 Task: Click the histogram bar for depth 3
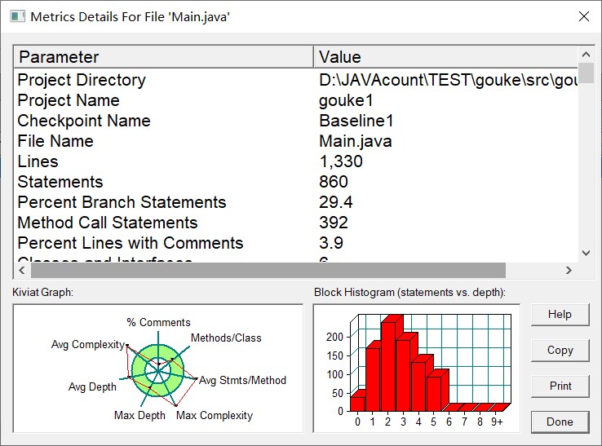[404, 375]
